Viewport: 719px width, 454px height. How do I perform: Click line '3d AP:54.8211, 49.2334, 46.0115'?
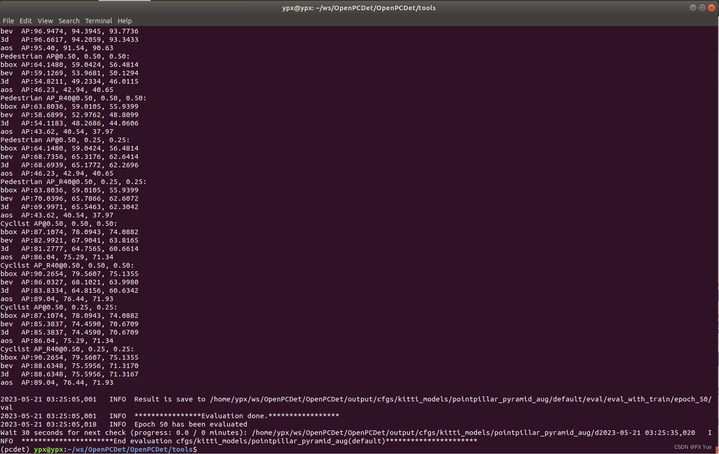coord(69,81)
